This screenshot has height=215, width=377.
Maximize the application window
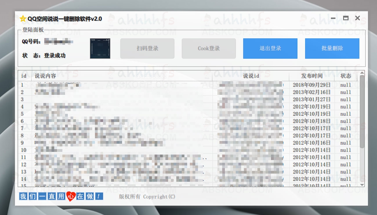pos(346,18)
